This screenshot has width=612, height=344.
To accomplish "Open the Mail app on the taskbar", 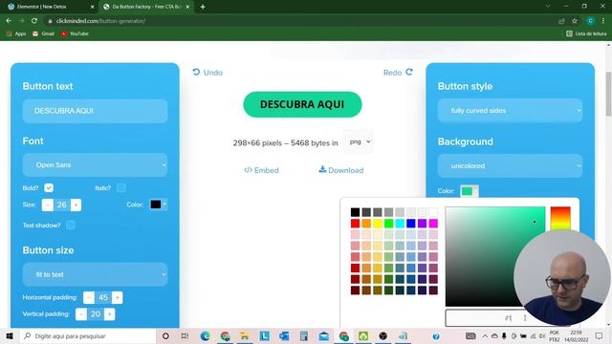I will 323,335.
